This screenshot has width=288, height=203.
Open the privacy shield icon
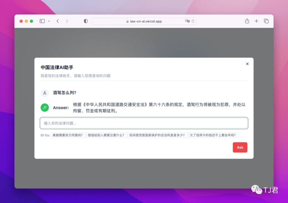pyautogui.click(x=86, y=21)
